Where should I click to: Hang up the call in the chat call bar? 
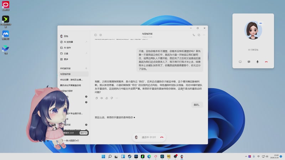(x=162, y=137)
